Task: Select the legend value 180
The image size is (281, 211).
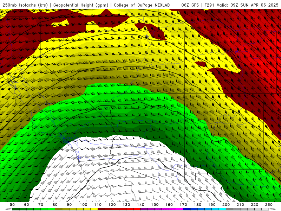Action: click(197, 205)
